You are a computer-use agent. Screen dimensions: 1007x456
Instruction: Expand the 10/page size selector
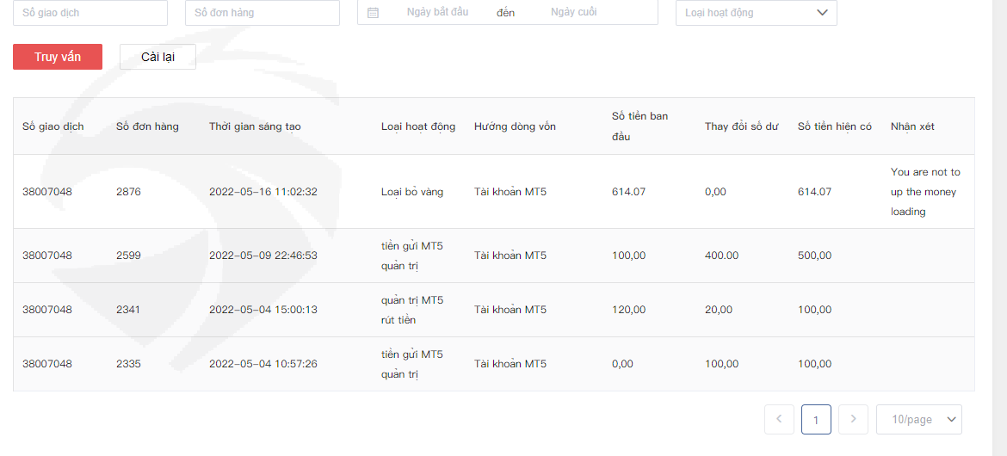[x=918, y=419]
